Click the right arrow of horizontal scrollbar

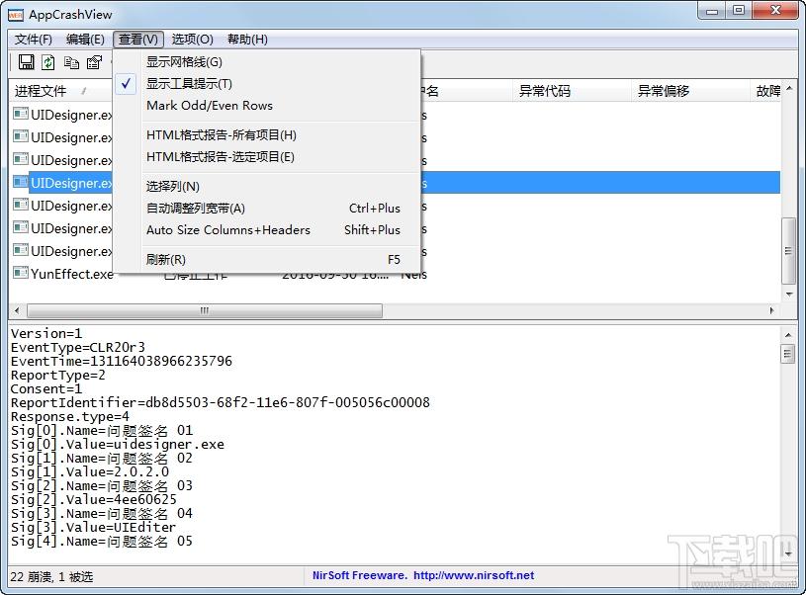click(771, 310)
